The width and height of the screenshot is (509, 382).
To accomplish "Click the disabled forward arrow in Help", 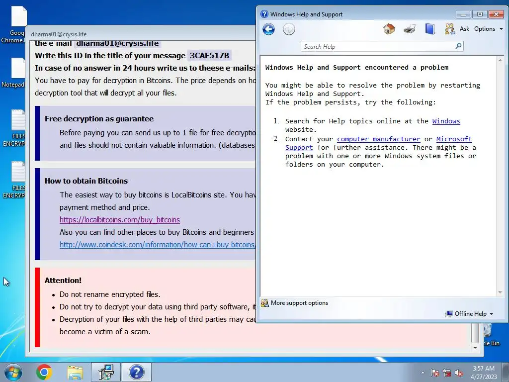I will tap(289, 29).
